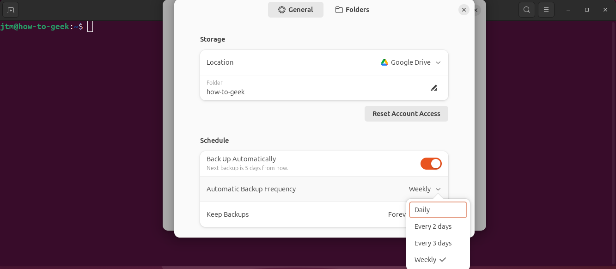The height and width of the screenshot is (269, 616).
Task: Disable Back Up Automatically switch
Action: (431, 164)
